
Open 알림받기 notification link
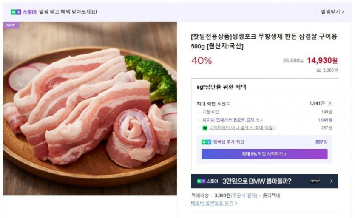point(332,12)
